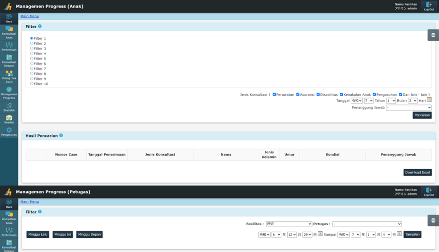This screenshot has width=439, height=252.
Task: Choose the Filter 10 radio option
Action: [x=32, y=84]
